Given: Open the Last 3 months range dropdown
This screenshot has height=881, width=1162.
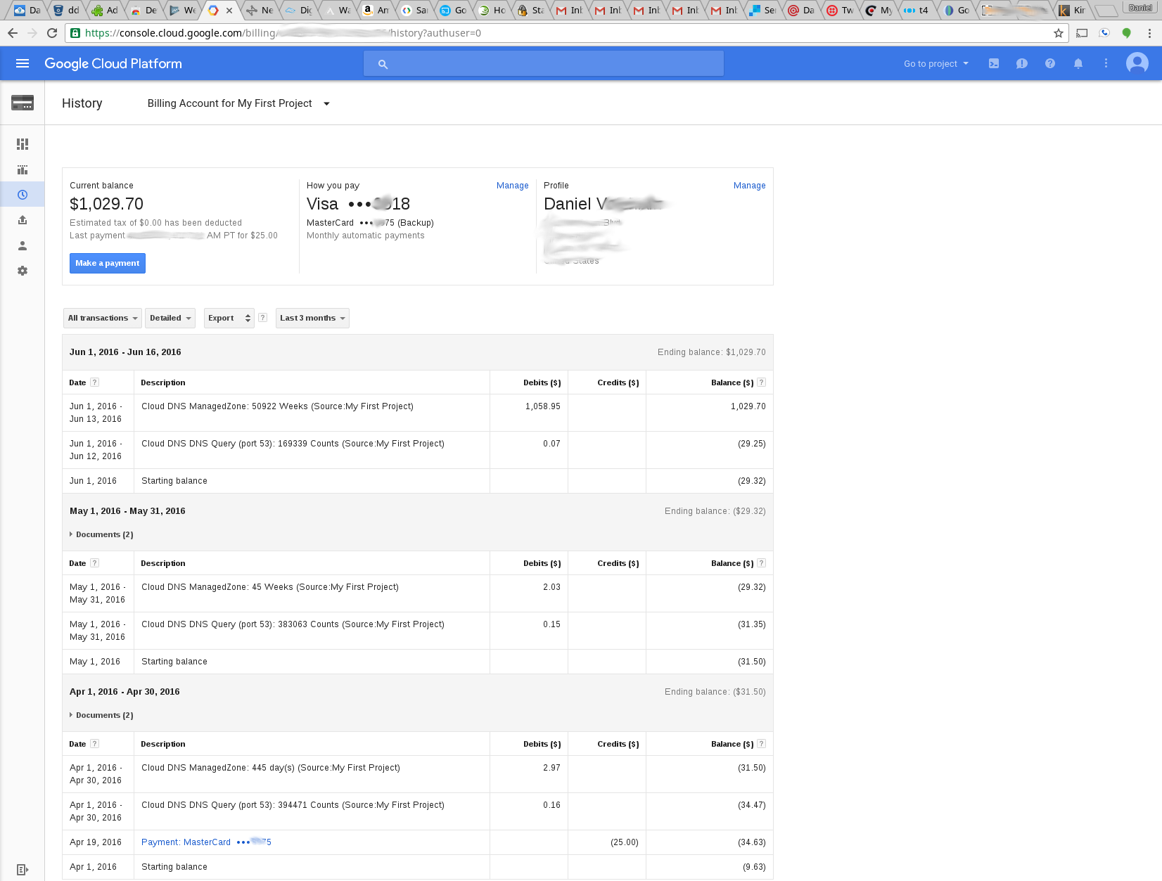Looking at the screenshot, I should point(312,318).
